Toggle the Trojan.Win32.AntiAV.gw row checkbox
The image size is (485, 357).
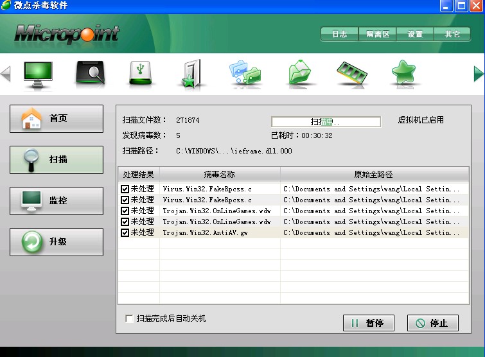pyautogui.click(x=125, y=232)
